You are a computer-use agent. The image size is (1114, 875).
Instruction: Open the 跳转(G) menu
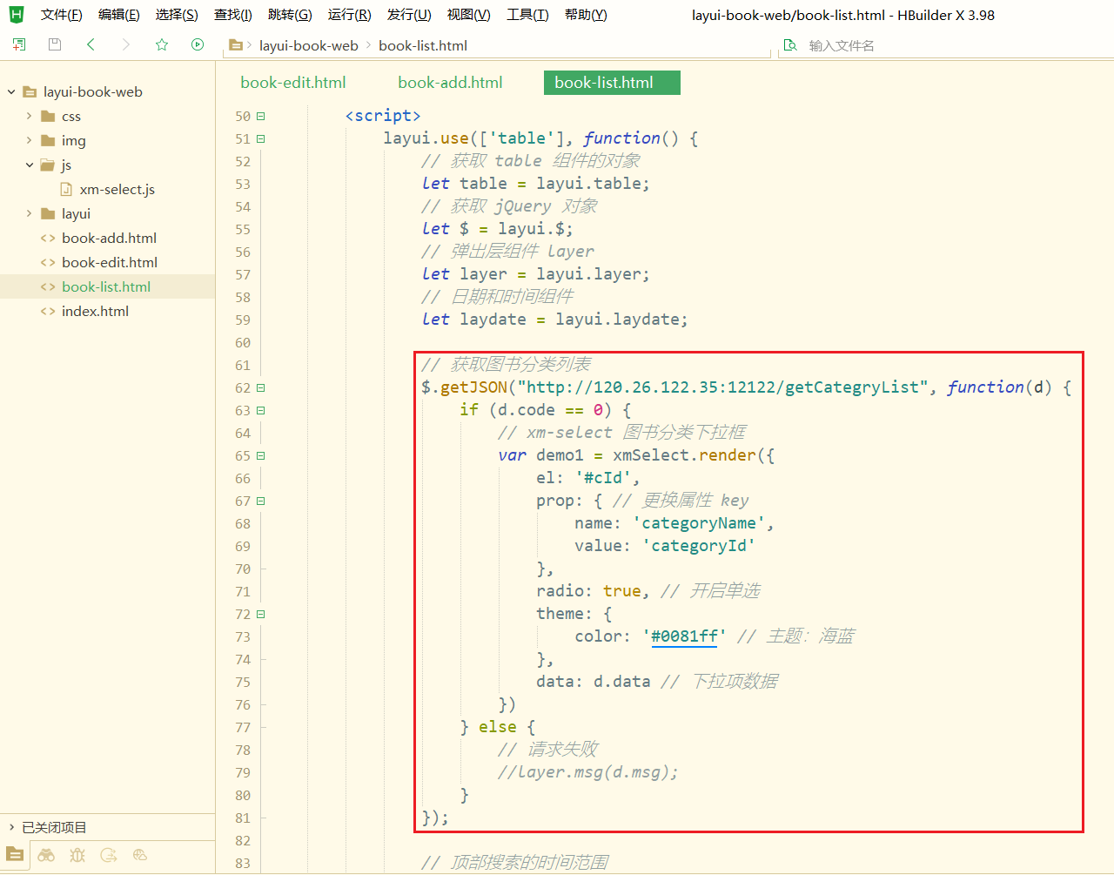(290, 15)
